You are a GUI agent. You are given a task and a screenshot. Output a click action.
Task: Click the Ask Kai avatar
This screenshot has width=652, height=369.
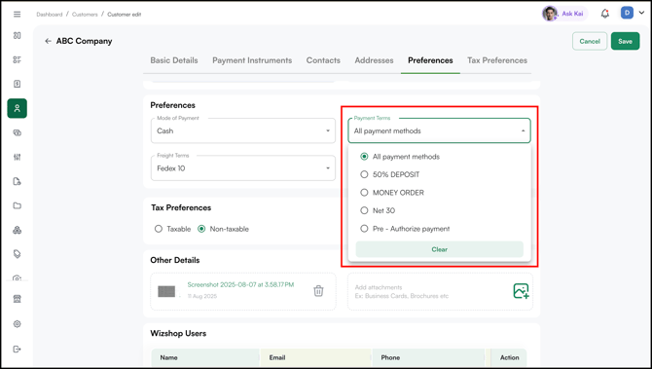[x=550, y=14]
